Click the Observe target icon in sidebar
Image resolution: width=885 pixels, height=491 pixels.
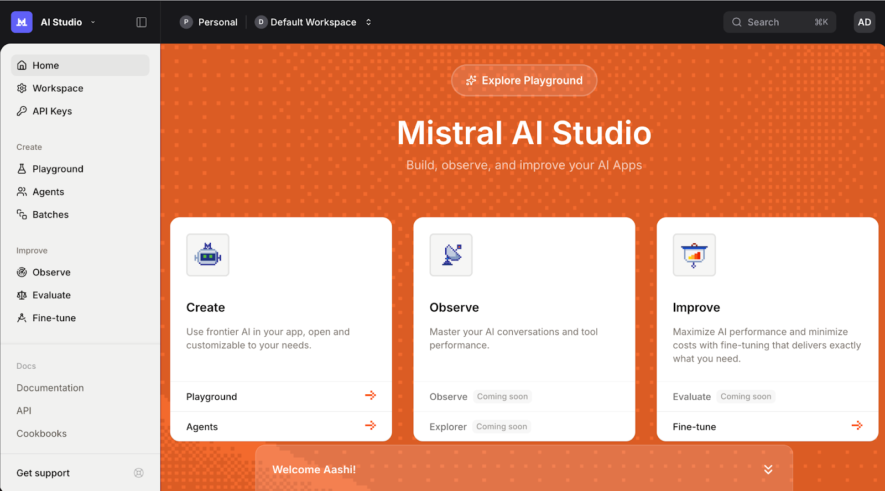(22, 272)
